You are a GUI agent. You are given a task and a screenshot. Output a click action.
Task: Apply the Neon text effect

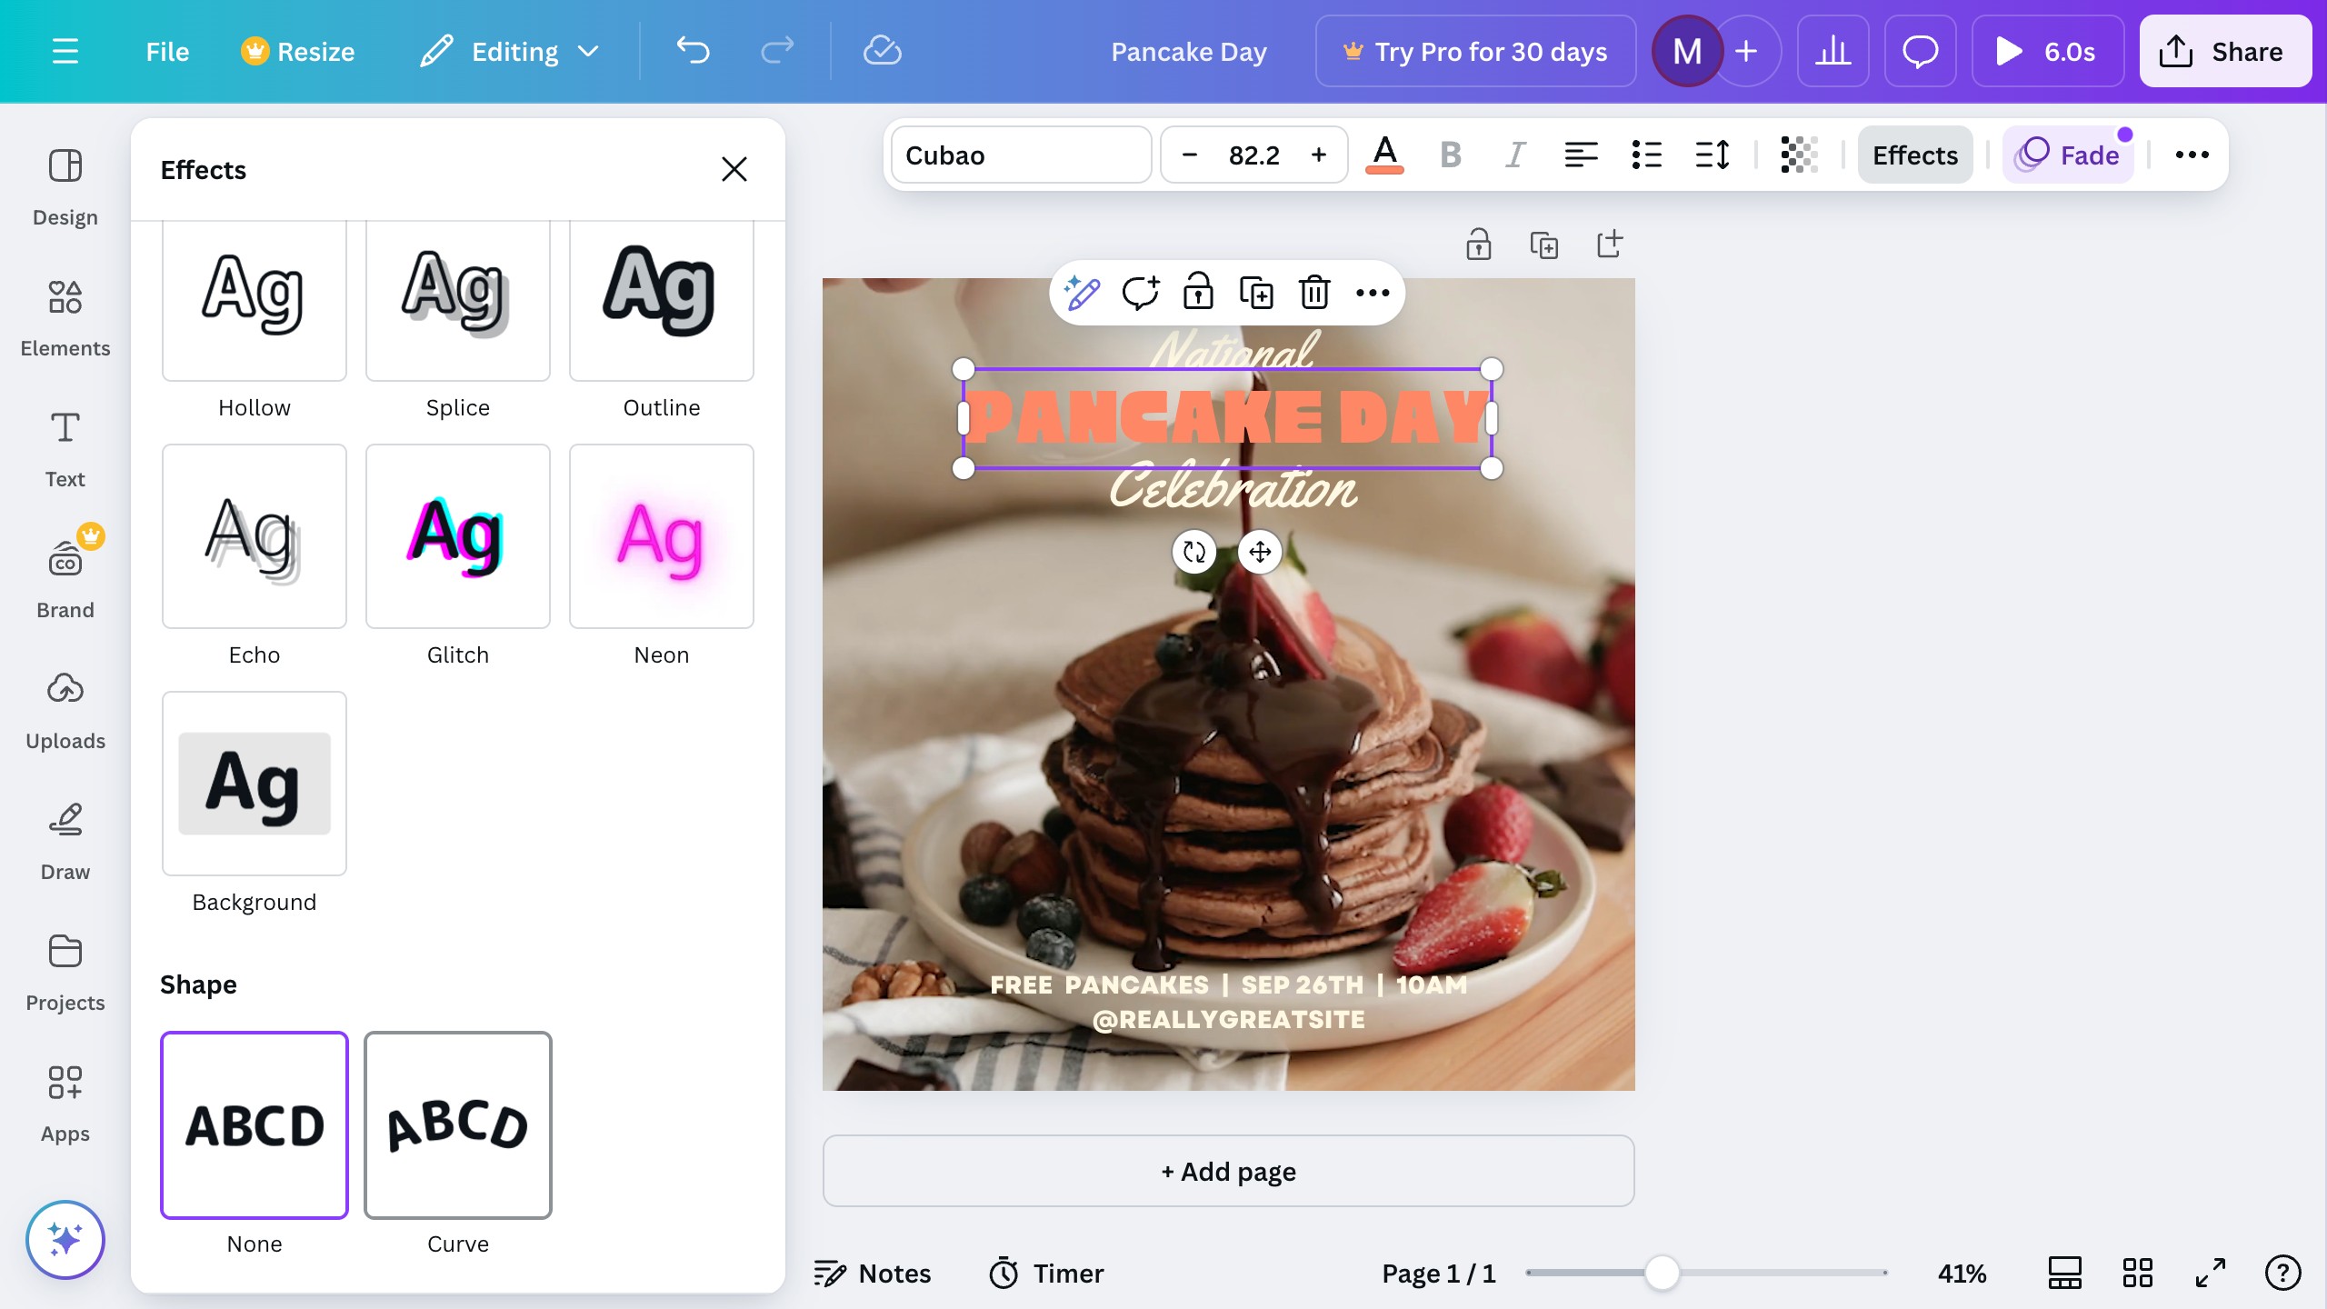662,536
